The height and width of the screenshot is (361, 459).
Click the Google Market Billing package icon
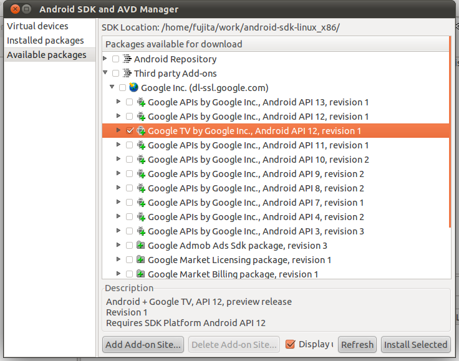(141, 274)
